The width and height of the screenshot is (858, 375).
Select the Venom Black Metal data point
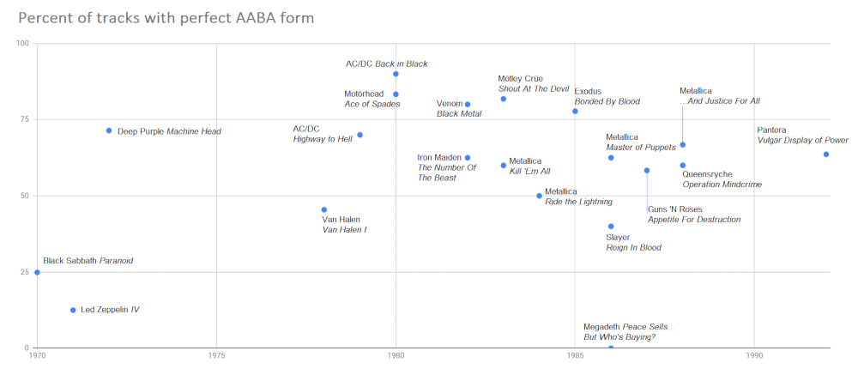(468, 105)
